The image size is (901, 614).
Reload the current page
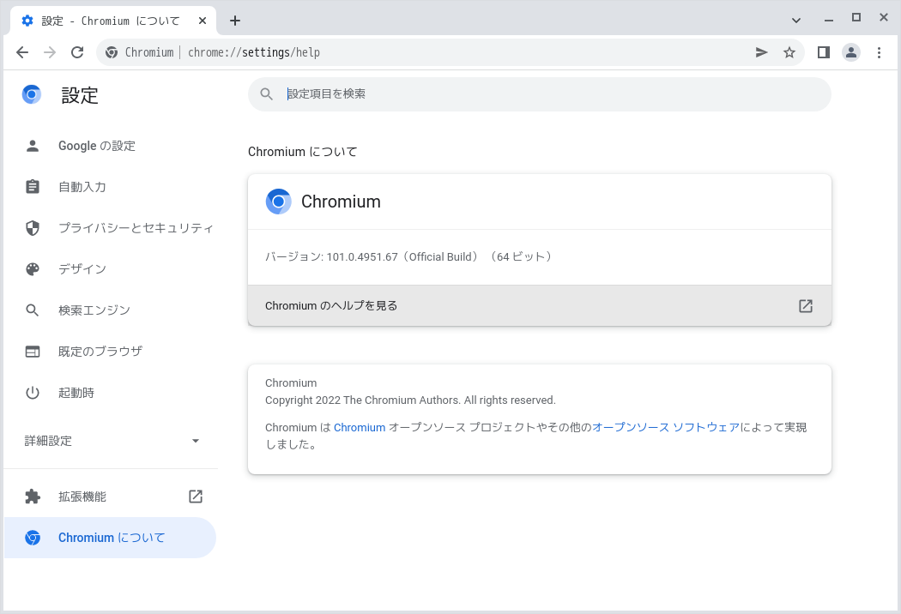pyautogui.click(x=77, y=52)
